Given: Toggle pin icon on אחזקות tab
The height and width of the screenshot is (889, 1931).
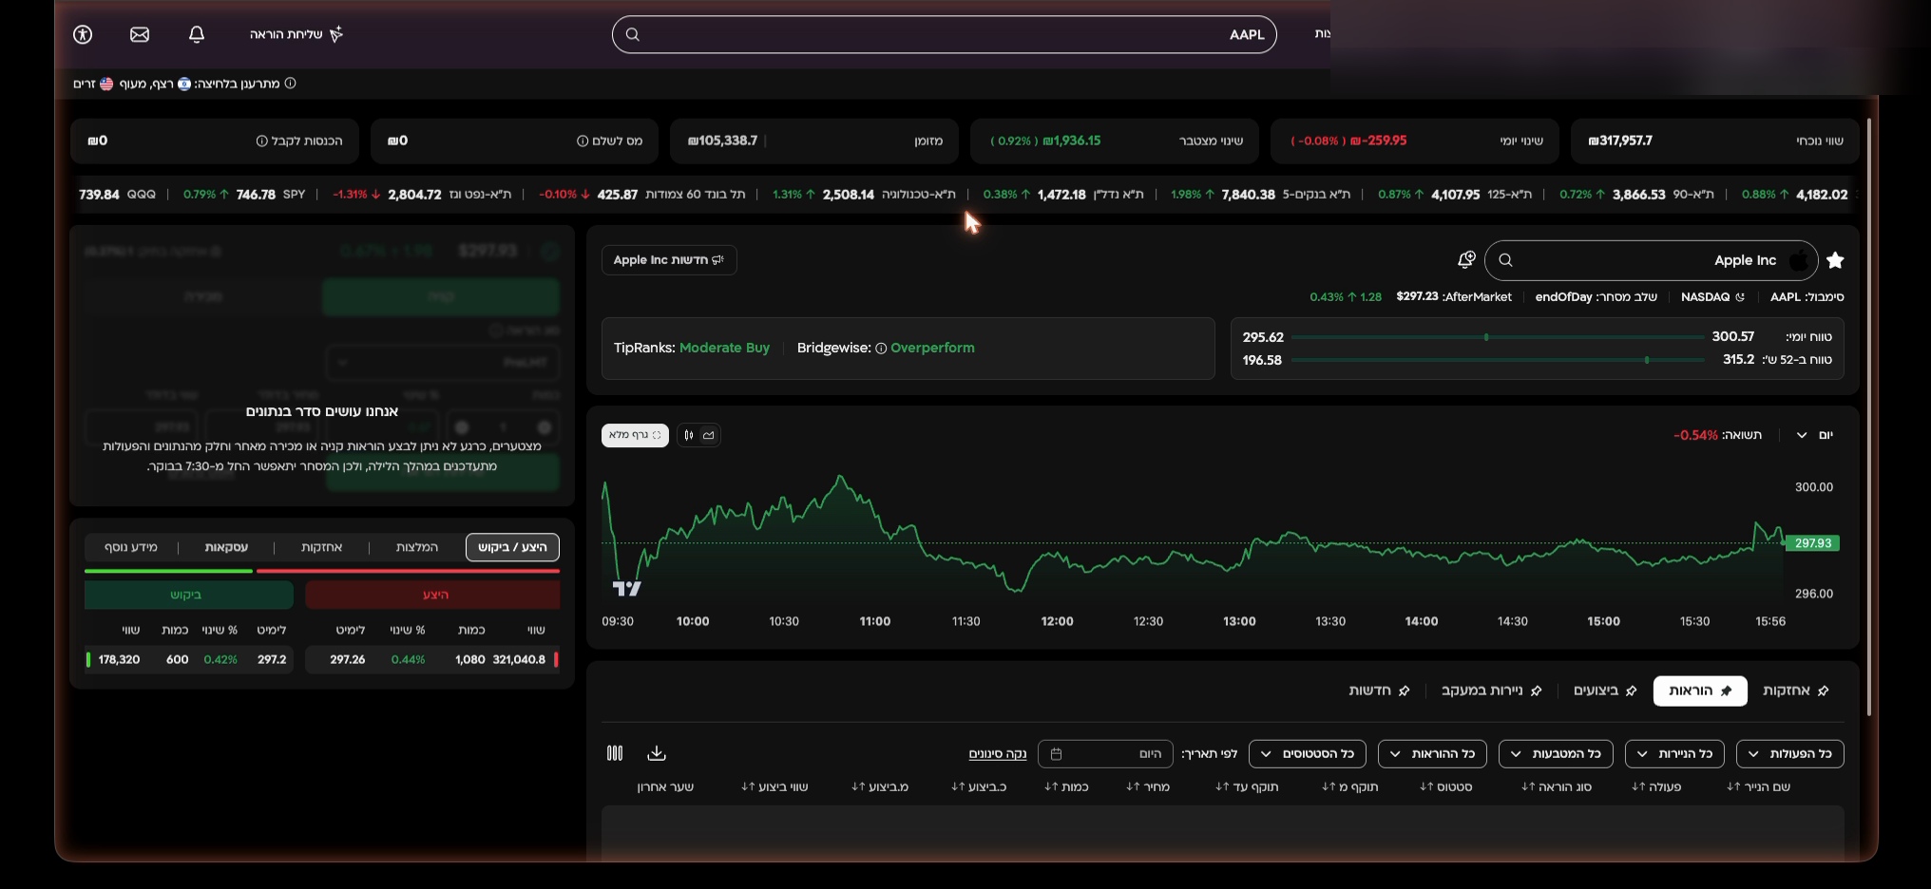Looking at the screenshot, I should tap(1823, 690).
